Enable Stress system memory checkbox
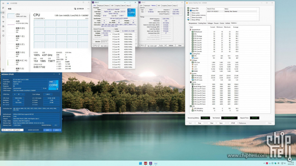 click(x=191, y=15)
